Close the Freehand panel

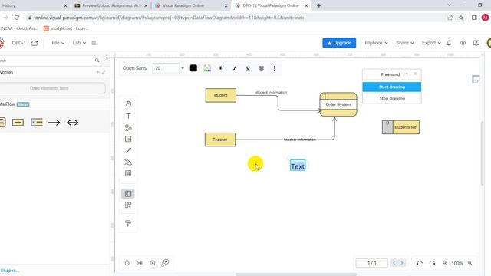click(x=415, y=74)
